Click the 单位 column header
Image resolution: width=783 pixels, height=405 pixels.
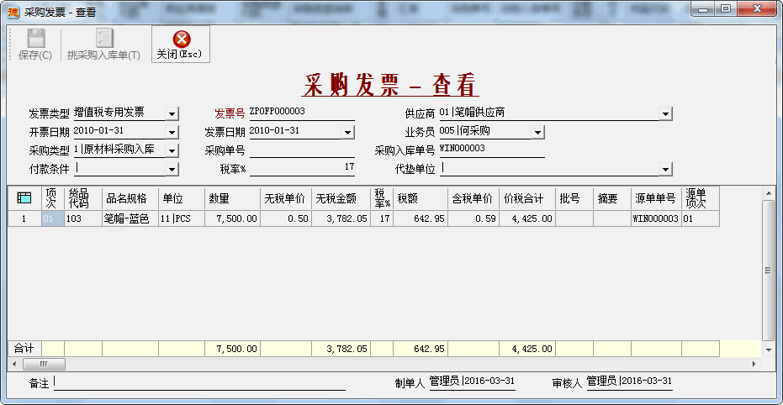[182, 198]
